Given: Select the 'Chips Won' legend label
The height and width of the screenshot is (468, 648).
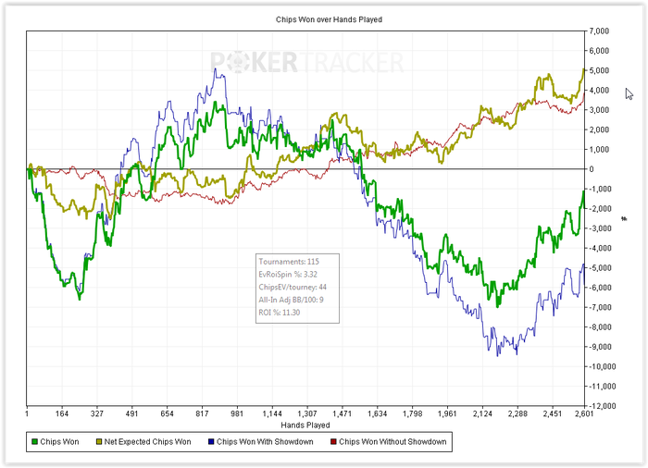Looking at the screenshot, I should [59, 442].
